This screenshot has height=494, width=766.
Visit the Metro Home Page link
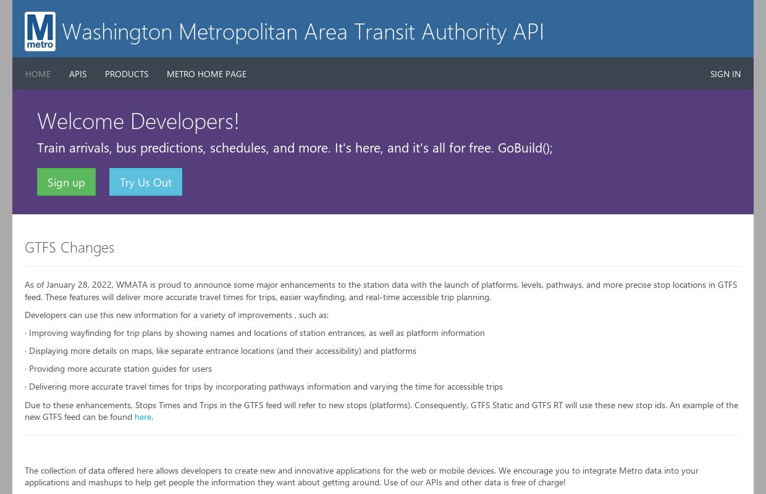pos(206,74)
